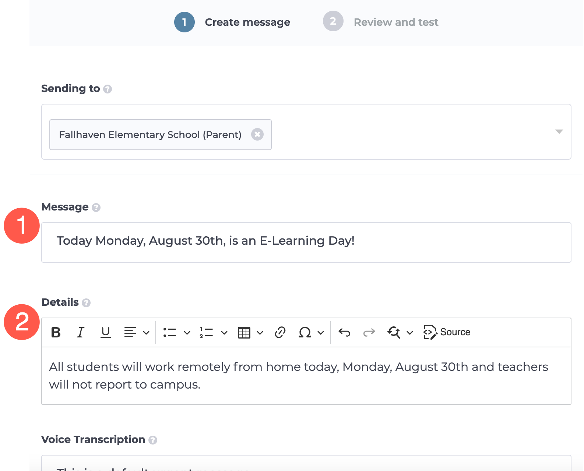Open the special characters dropdown
Image resolution: width=584 pixels, height=471 pixels.
tap(320, 333)
